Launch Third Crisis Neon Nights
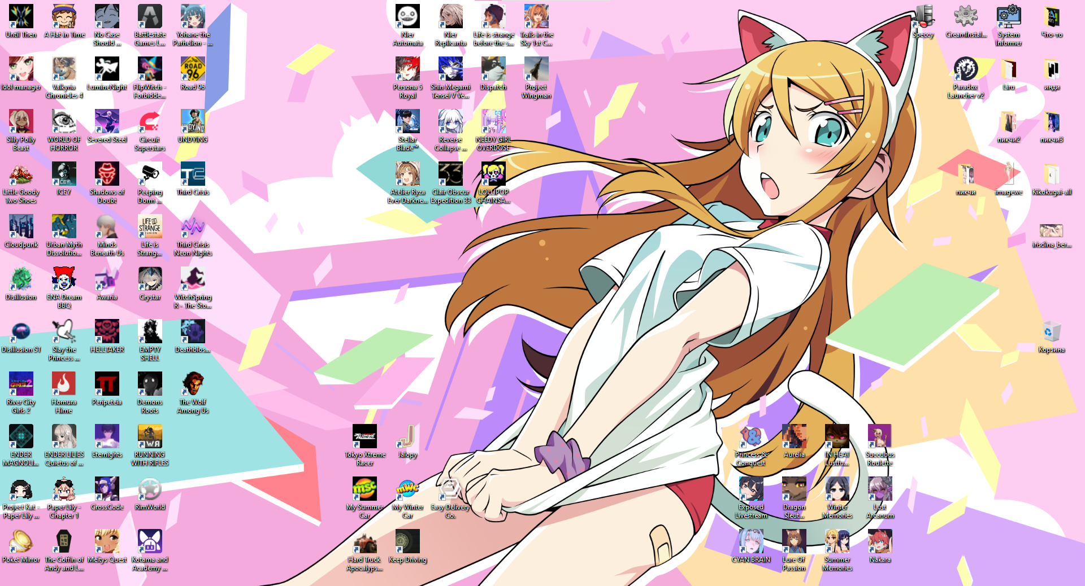Screen dimensions: 1085x586 point(193,235)
